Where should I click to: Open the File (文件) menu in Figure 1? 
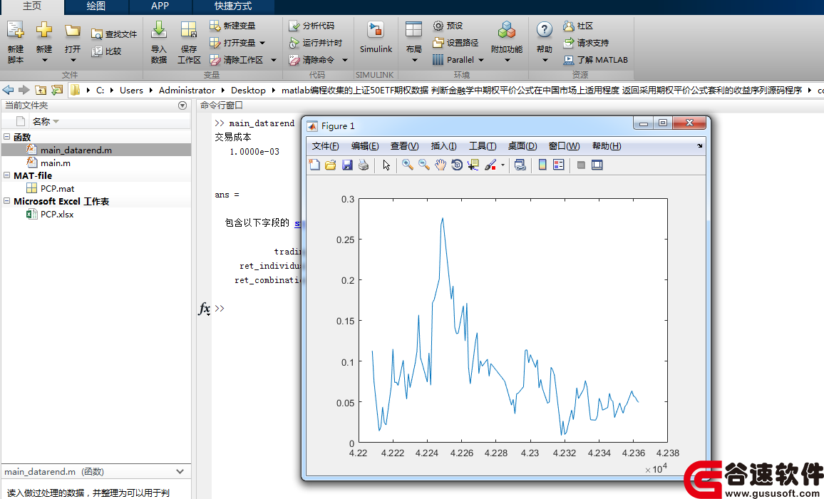point(325,146)
